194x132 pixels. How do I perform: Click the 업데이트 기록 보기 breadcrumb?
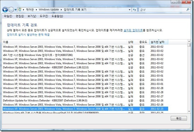point(75,10)
